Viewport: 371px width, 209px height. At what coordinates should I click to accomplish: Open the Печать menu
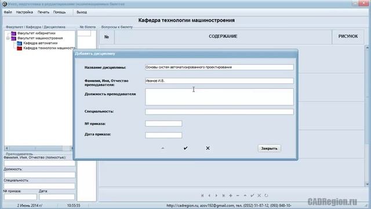(x=43, y=12)
